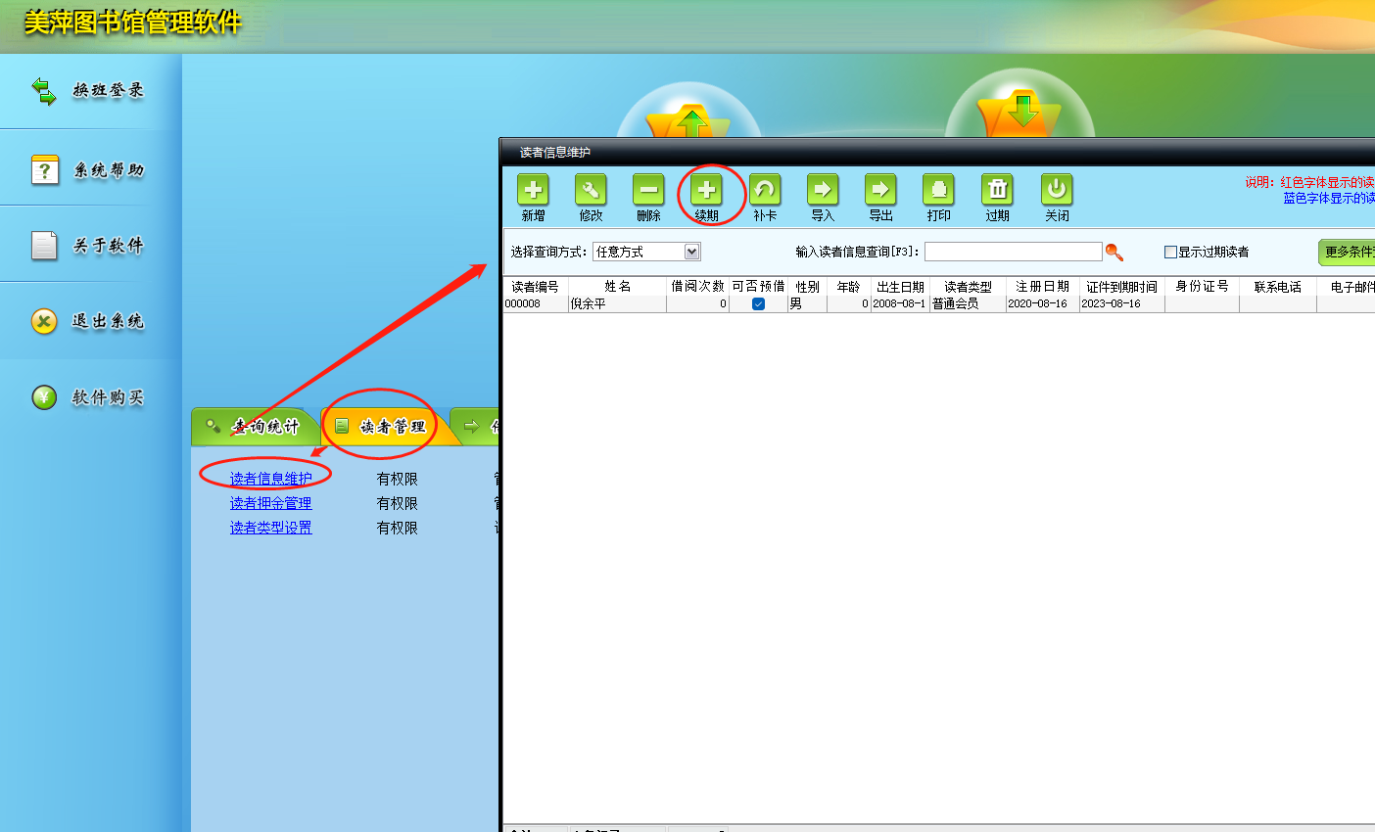
Task: Uncheck 可否预借 checkbox for reader 倪余平
Action: tap(758, 304)
